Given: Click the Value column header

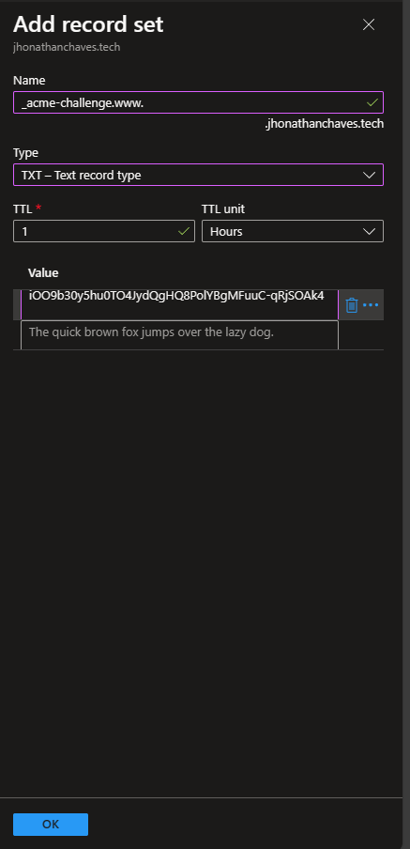Looking at the screenshot, I should point(43,273).
